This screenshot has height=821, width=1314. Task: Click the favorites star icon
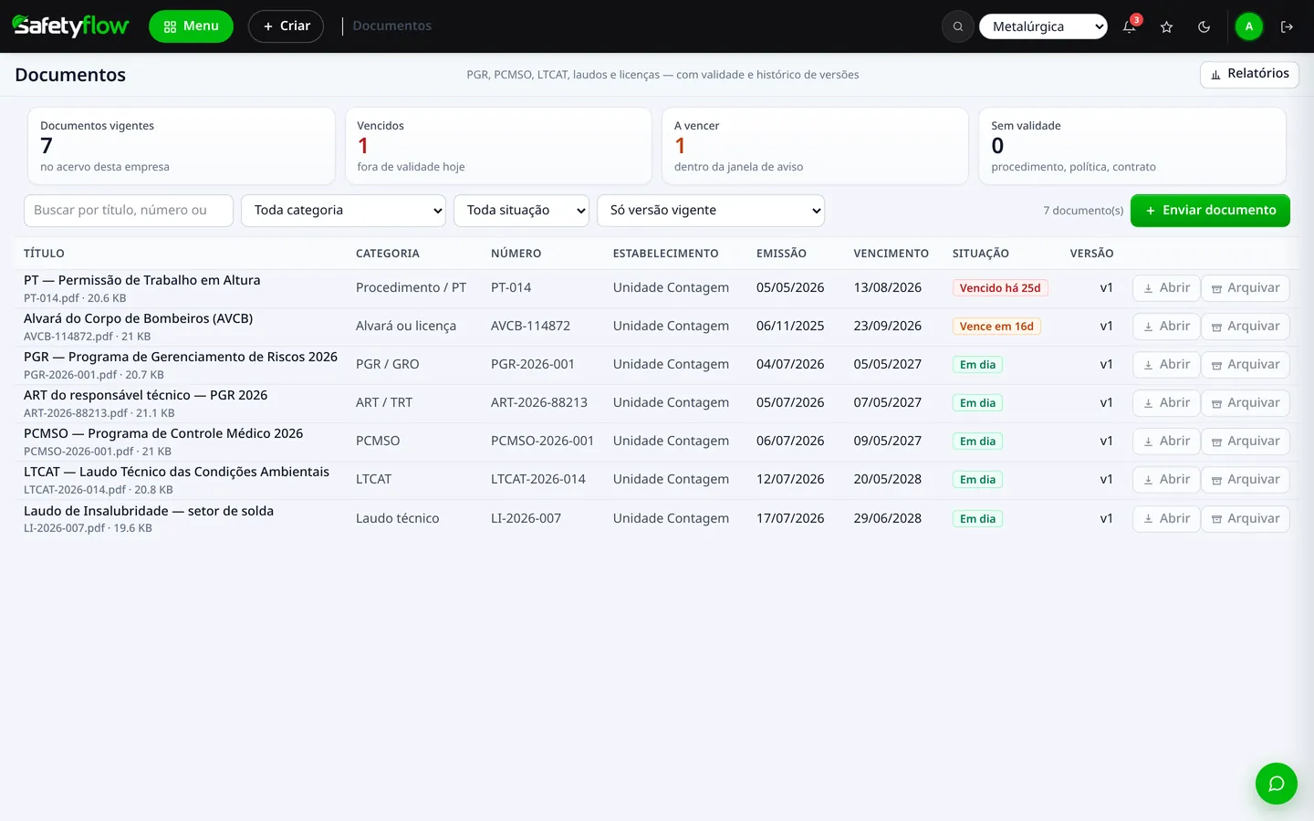[x=1166, y=26]
